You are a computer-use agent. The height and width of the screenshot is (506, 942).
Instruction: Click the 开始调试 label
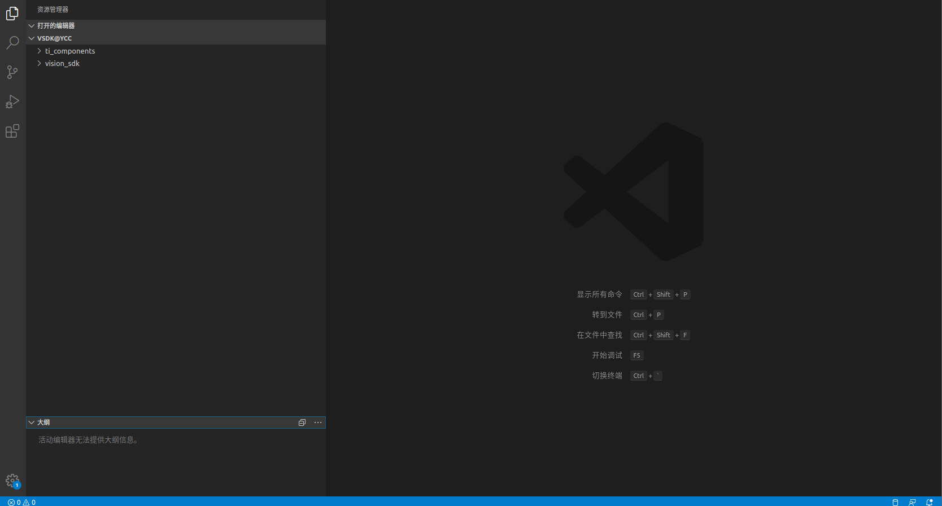pos(607,355)
